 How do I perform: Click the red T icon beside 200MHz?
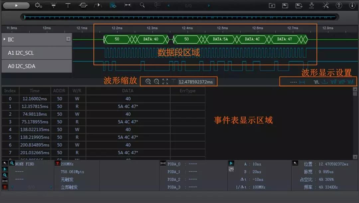click(x=58, y=163)
